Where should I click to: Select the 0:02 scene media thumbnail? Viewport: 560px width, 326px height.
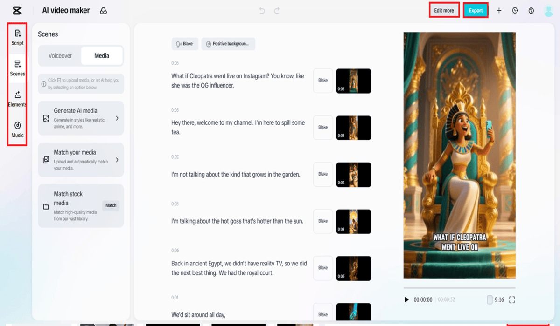pyautogui.click(x=354, y=175)
